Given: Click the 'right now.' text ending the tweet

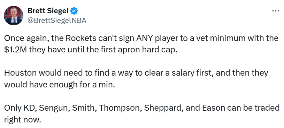Looking at the screenshot, I should 22,119.
